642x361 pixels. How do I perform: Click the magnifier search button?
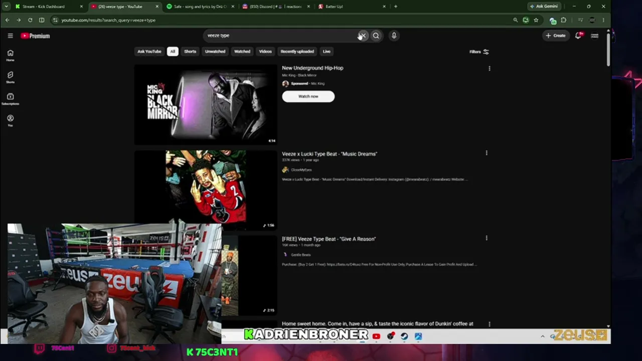point(376,36)
